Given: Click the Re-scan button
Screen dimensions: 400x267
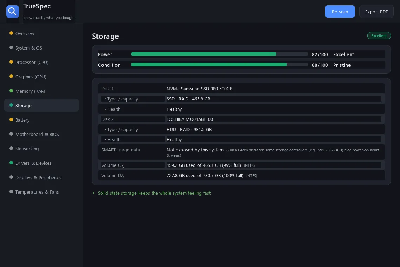Looking at the screenshot, I should [x=340, y=12].
